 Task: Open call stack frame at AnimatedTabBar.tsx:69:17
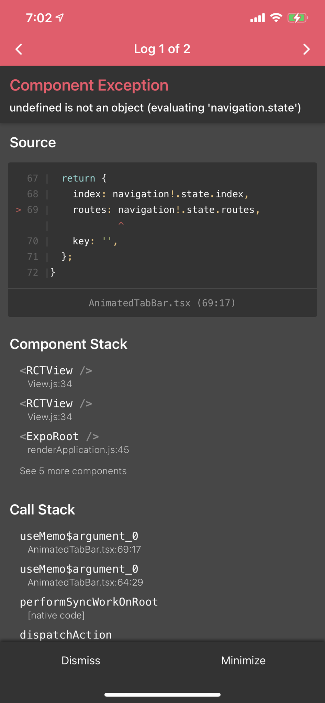(x=80, y=542)
